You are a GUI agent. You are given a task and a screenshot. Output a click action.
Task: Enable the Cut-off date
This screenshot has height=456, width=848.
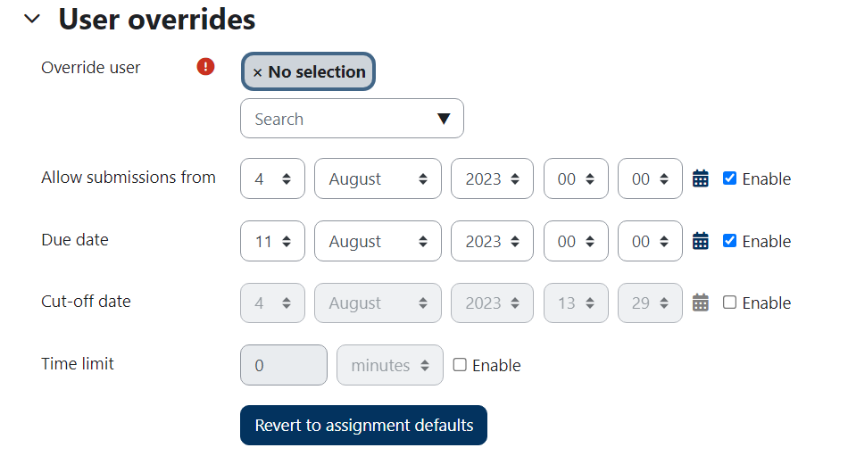[x=729, y=303]
